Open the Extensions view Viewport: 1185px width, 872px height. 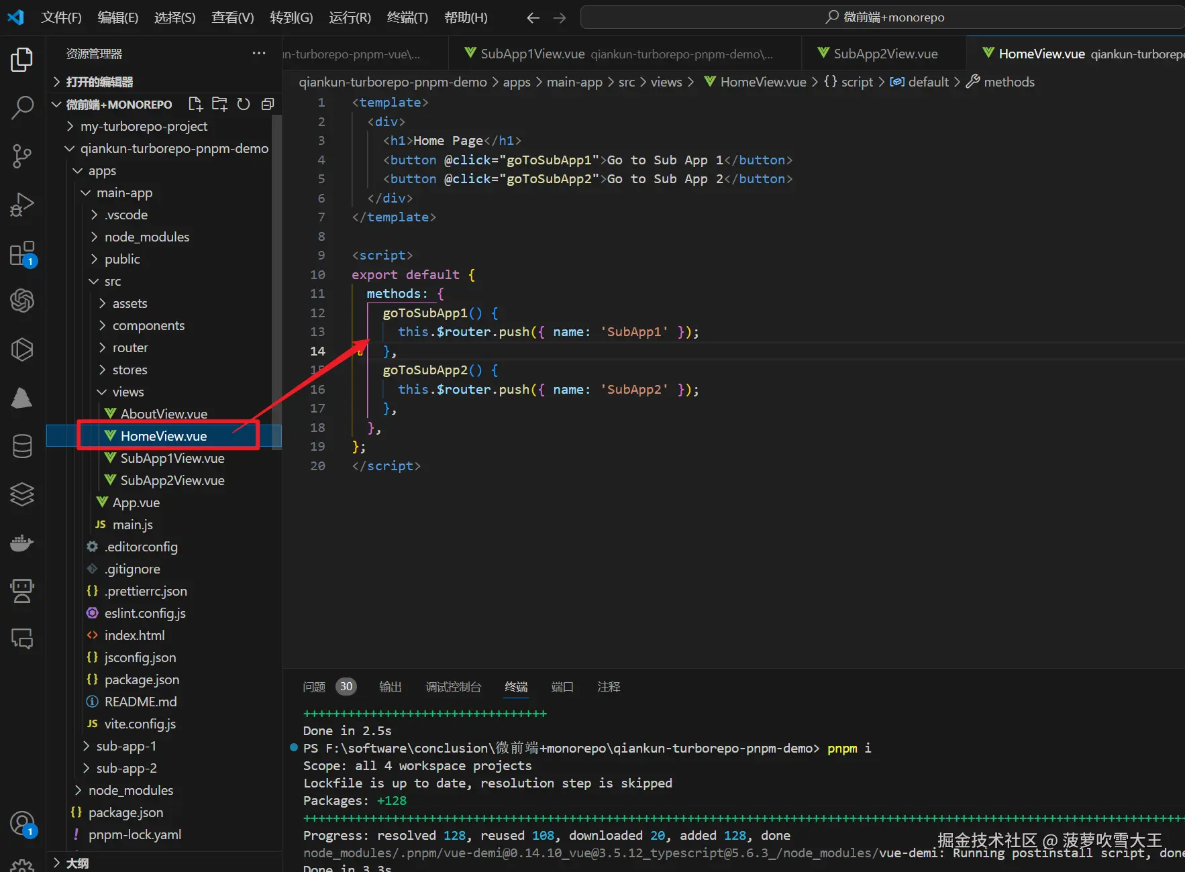coord(22,254)
